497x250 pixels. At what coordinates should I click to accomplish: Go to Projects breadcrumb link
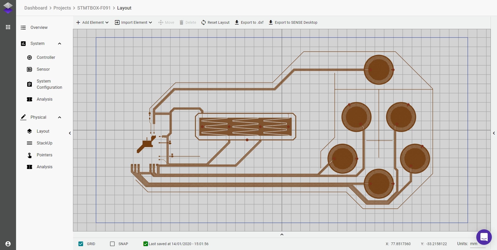click(x=62, y=8)
